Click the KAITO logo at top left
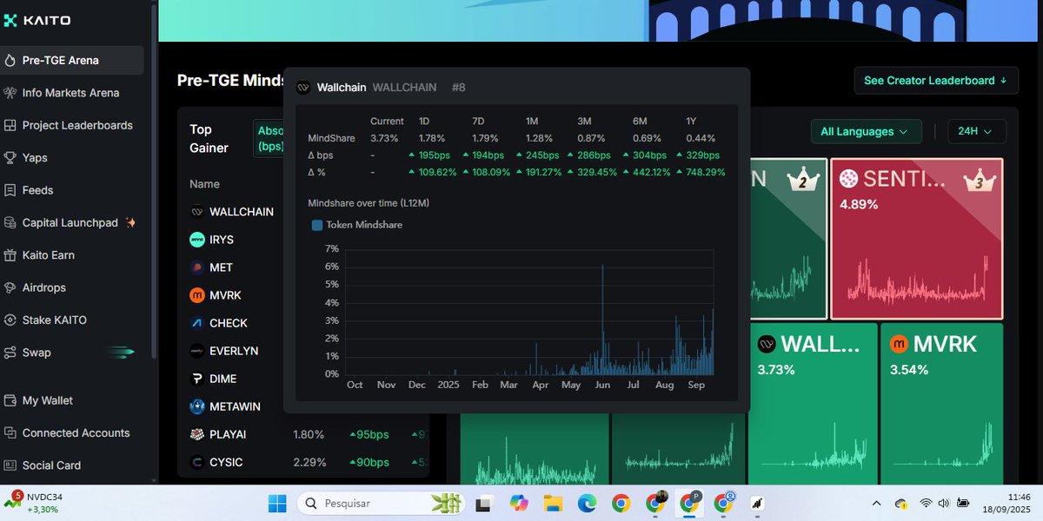This screenshot has width=1043, height=521. pos(37,20)
